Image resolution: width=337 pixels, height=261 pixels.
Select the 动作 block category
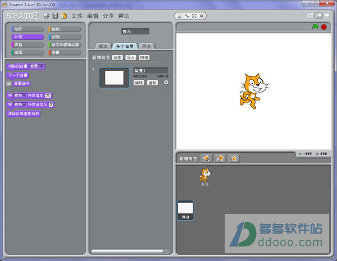click(28, 29)
